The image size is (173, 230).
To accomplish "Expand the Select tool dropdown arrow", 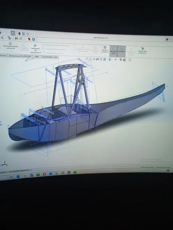I will pyautogui.click(x=16, y=33).
